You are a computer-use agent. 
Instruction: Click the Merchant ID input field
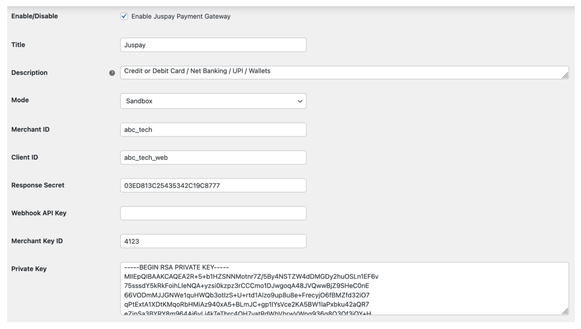click(x=213, y=130)
